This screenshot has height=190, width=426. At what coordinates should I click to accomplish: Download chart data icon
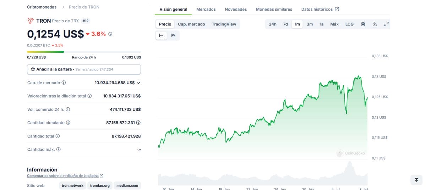[375, 24]
